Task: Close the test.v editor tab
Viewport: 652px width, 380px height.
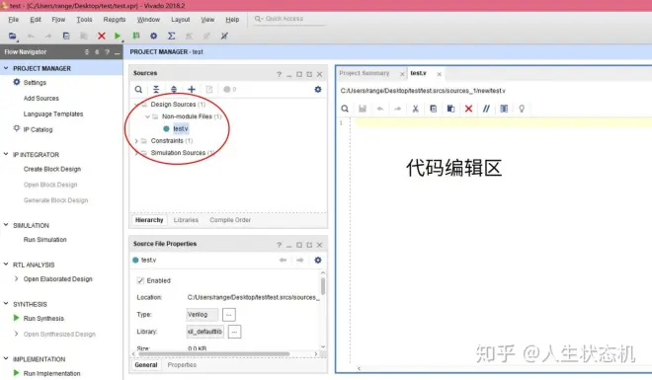Action: tap(439, 74)
